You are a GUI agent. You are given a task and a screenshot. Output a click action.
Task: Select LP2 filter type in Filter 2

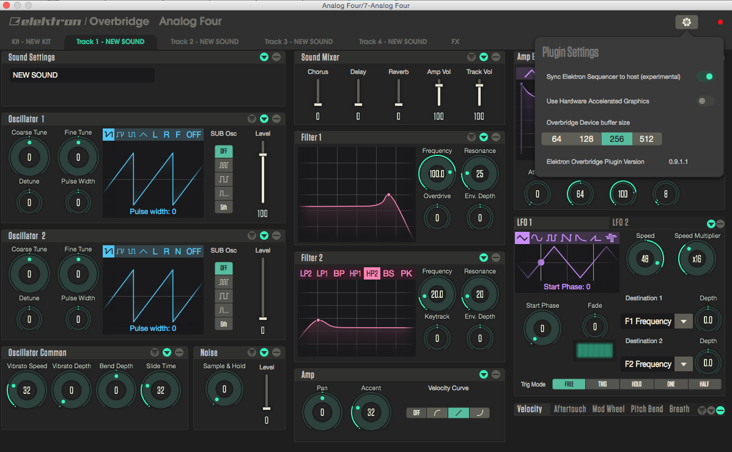306,273
